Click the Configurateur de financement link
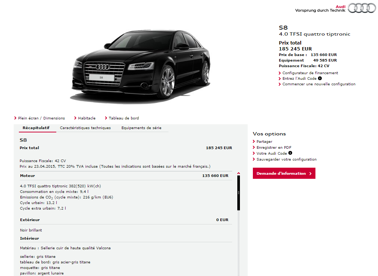This screenshot has width=378, height=276. (310, 73)
